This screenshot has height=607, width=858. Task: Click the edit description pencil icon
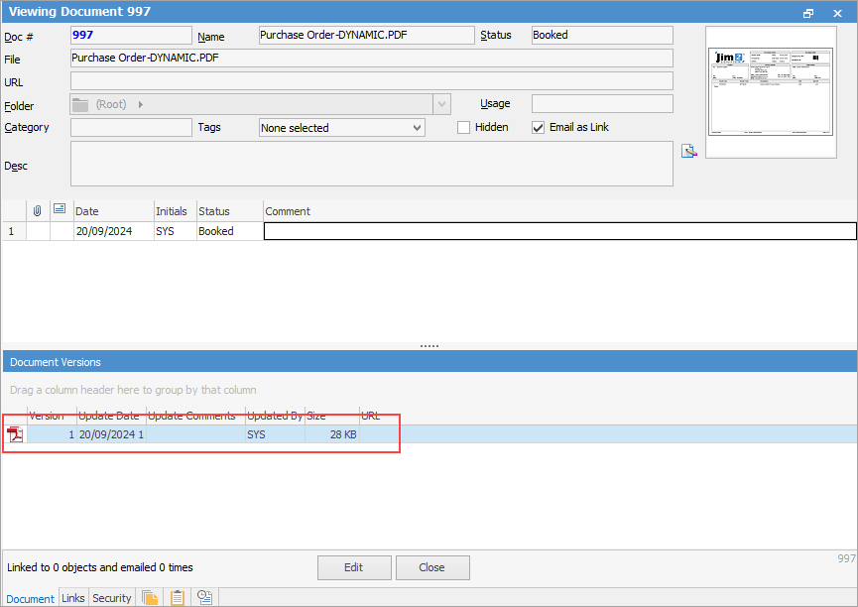coord(689,151)
